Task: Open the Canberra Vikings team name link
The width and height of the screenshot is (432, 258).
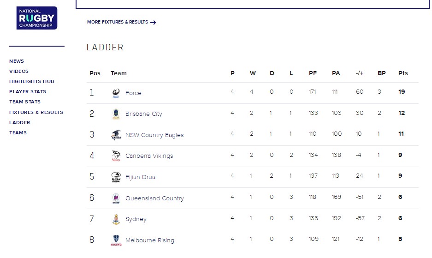Action: (x=149, y=156)
